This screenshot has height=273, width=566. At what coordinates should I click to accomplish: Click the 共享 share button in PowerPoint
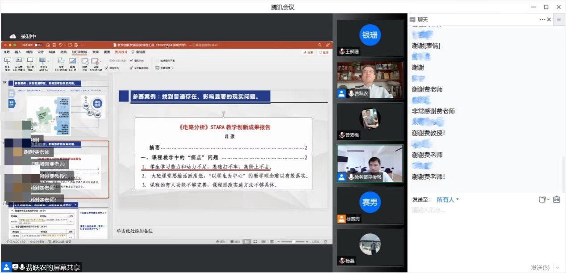[x=308, y=52]
